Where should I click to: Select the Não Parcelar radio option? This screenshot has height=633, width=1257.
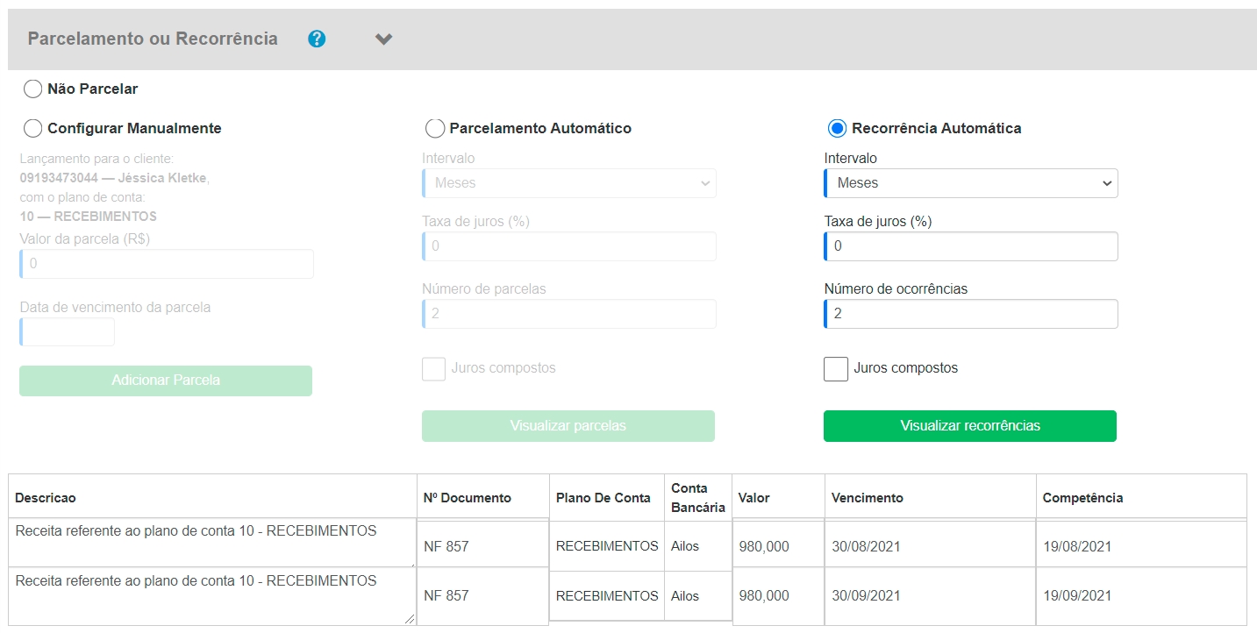coord(33,89)
